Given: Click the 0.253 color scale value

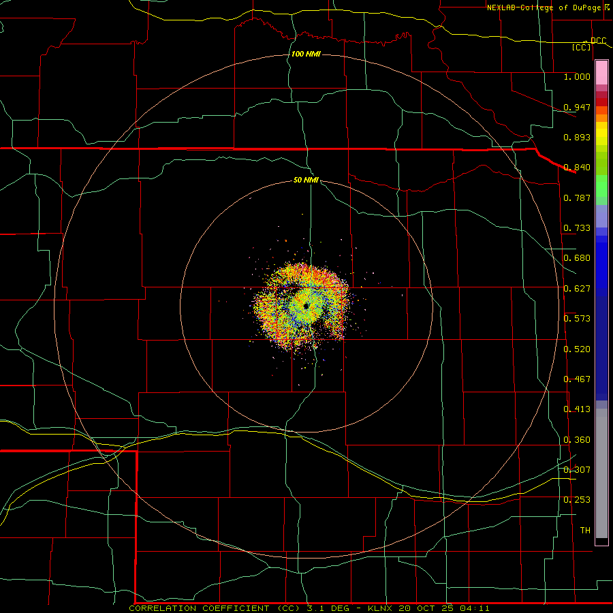Looking at the screenshot, I should click(577, 500).
